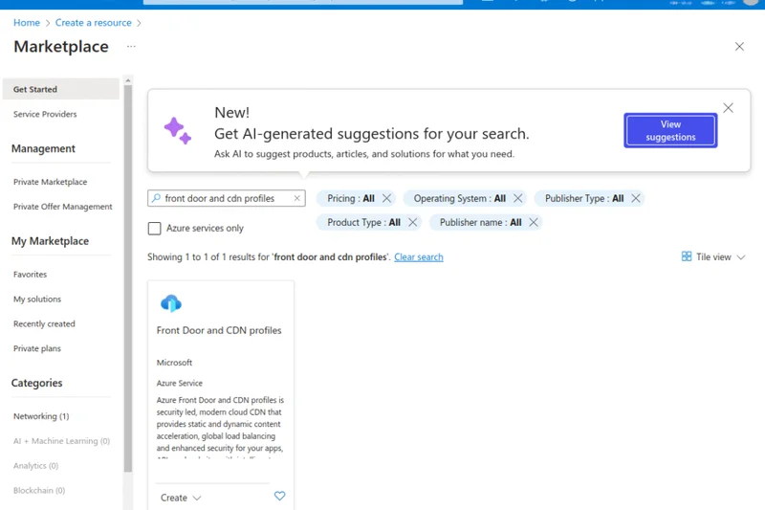Open Service Providers section
The height and width of the screenshot is (510, 765).
coord(45,114)
